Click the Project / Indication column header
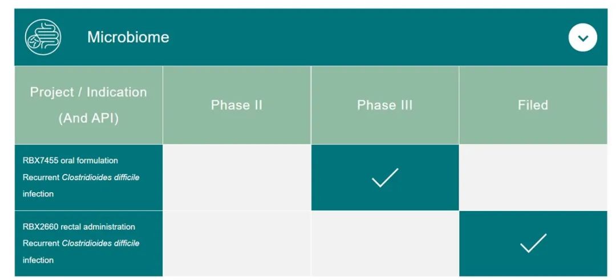 click(x=88, y=92)
